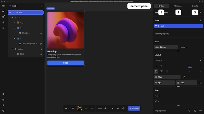Select the Click text node in the tree
The image size is (204, 114).
[x=22, y=54]
